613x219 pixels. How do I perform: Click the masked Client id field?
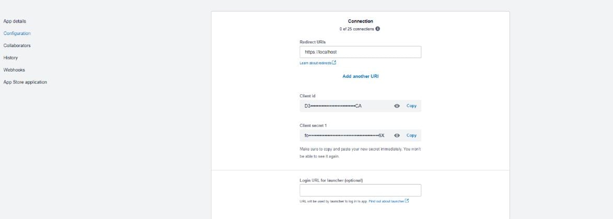tap(361, 106)
